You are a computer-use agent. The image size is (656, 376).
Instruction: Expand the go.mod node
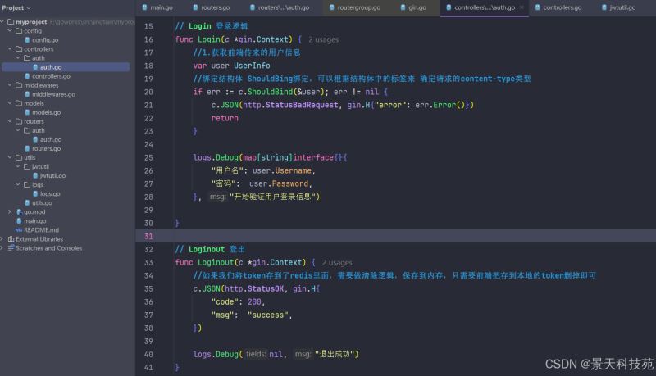click(10, 212)
